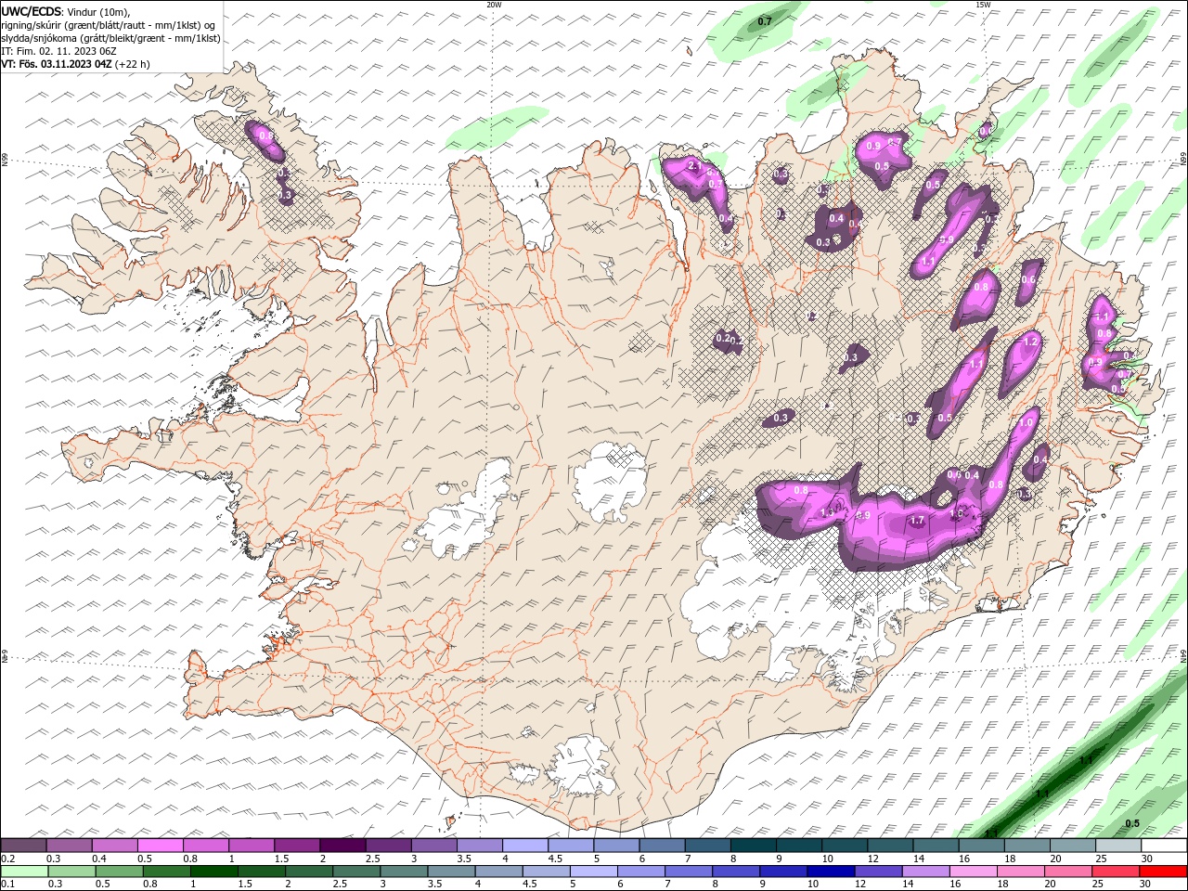Click the "Vindur (10m)" text in the header
The width and height of the screenshot is (1188, 891).
[x=98, y=11]
